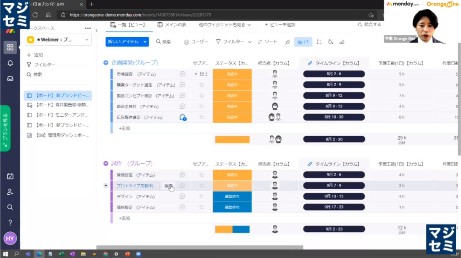
Task: Open the notifications bell in the sidebar
Action: coord(10,63)
